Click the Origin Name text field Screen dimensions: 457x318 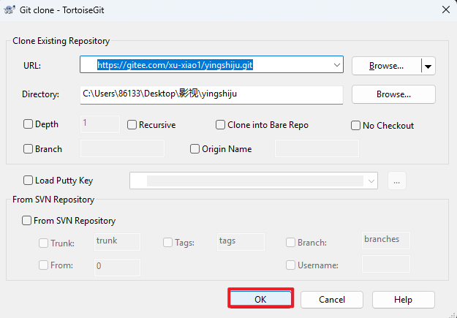pos(317,148)
